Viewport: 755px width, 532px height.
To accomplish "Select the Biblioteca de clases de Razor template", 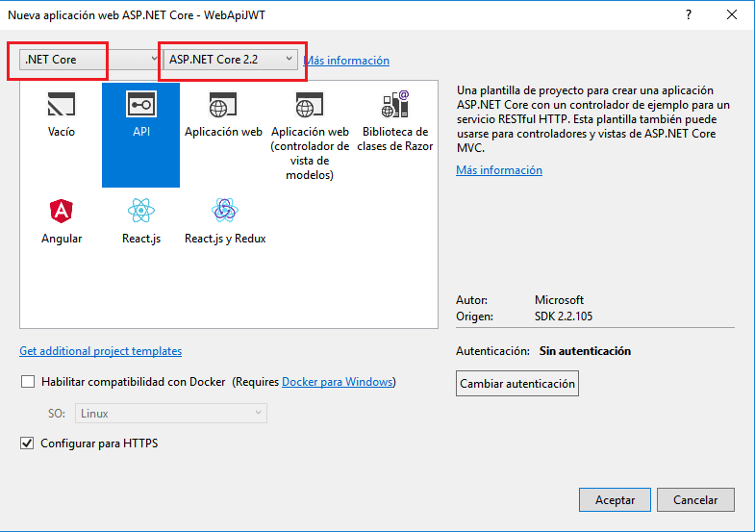I will 395,120.
